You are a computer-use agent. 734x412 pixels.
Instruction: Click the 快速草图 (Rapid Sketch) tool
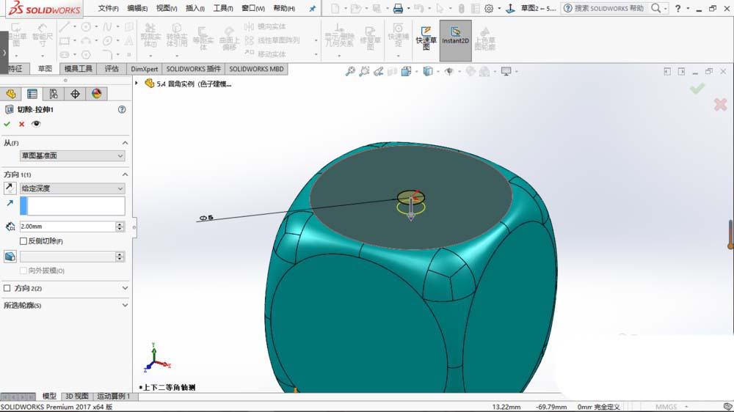pyautogui.click(x=426, y=38)
